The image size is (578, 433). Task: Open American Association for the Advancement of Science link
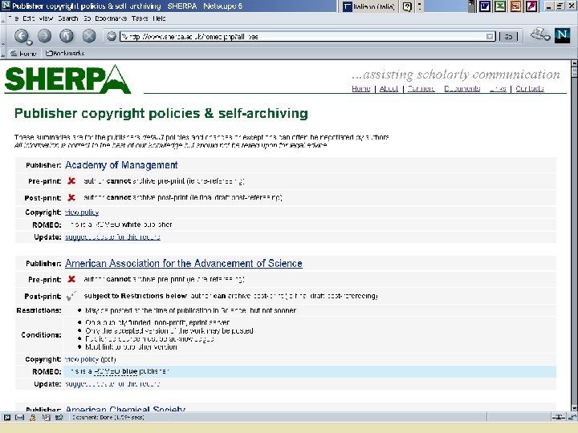tap(184, 263)
